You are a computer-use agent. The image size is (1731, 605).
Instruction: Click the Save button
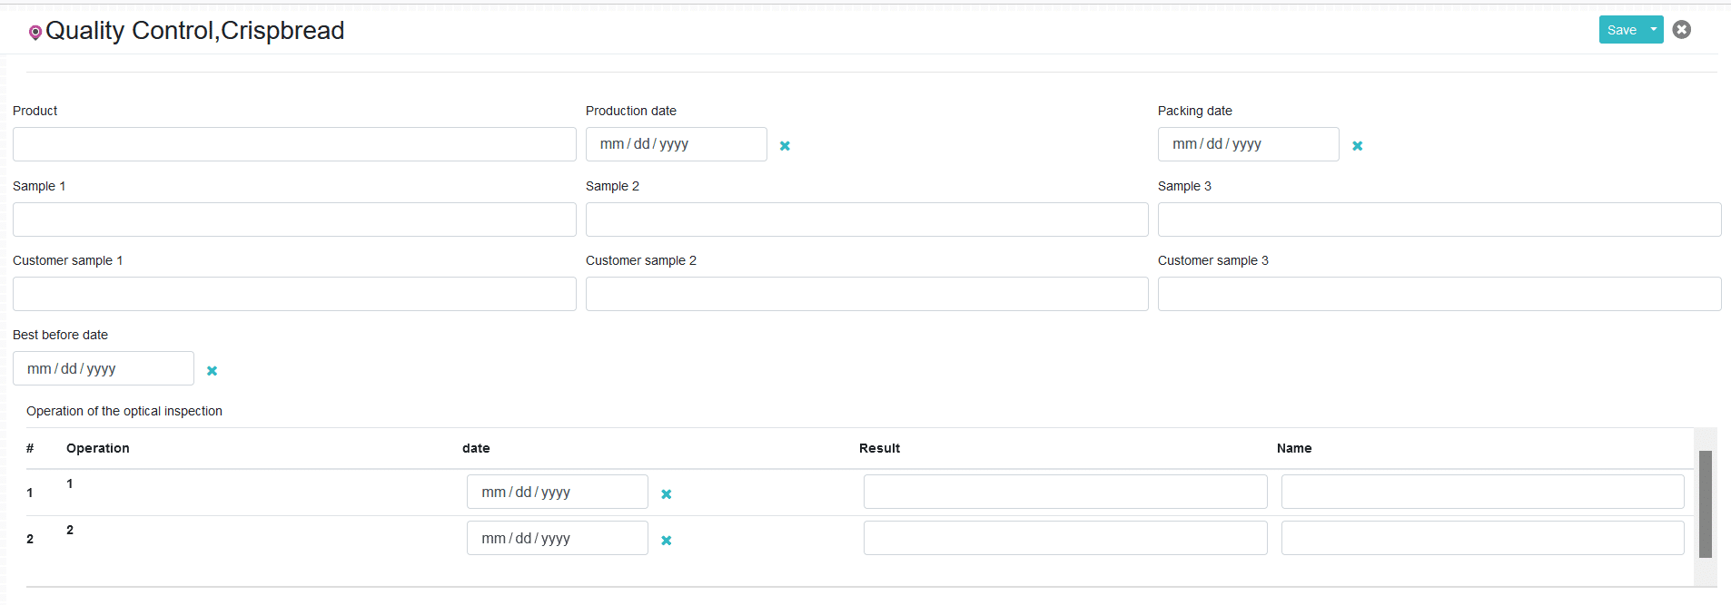[x=1622, y=30]
